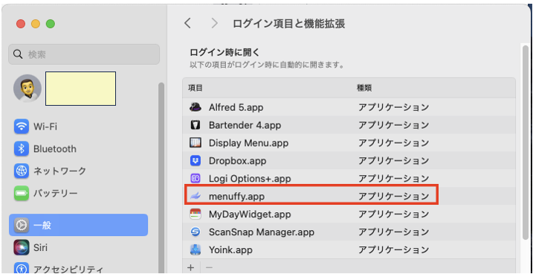
Task: Click the Wi-Fi sidebar icon
Action: tap(22, 127)
